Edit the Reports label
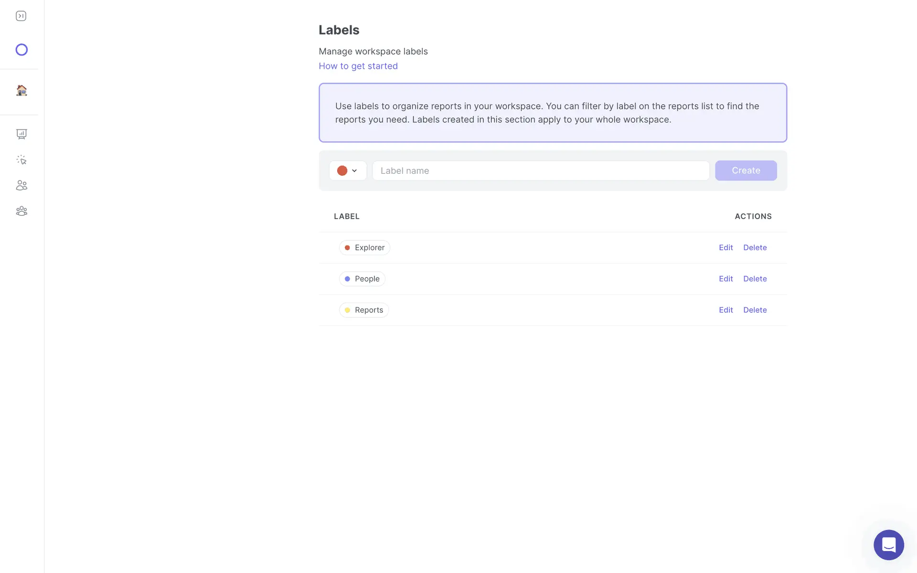This screenshot has width=917, height=573. pyautogui.click(x=725, y=310)
